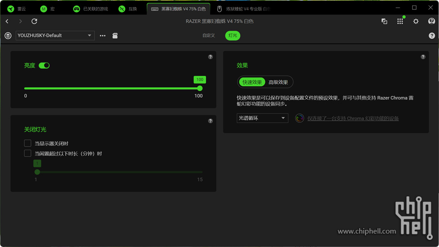Open page help icon right of 灯光 row

pyautogui.click(x=432, y=35)
